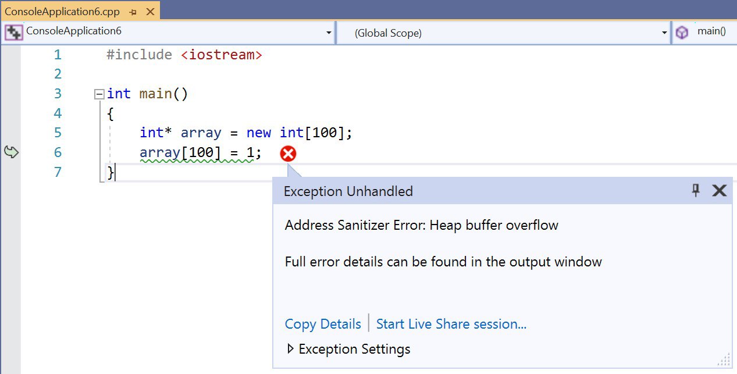Click the squiggle-underlined array[100] statement
Viewport: 737px width, 374px height.
tap(201, 153)
